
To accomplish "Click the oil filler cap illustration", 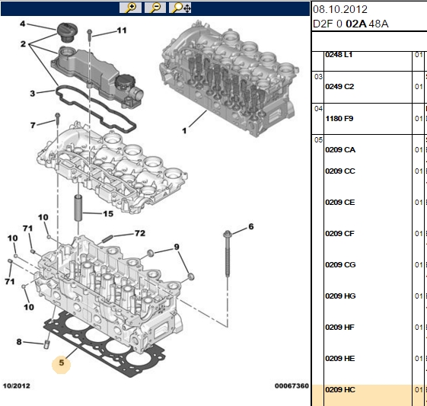I will (67, 33).
